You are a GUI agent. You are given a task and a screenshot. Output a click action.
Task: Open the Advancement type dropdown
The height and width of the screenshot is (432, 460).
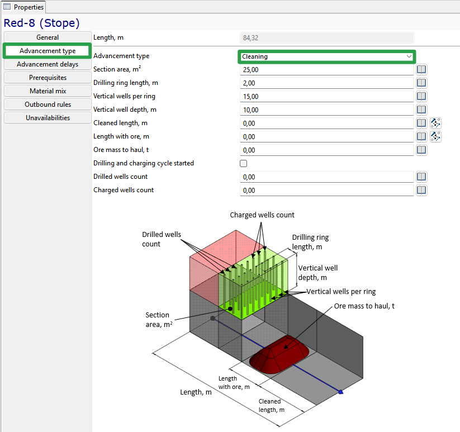pyautogui.click(x=326, y=56)
